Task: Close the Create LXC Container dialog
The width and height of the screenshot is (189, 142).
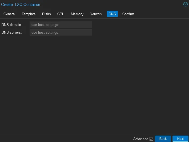Action: click(185, 4)
